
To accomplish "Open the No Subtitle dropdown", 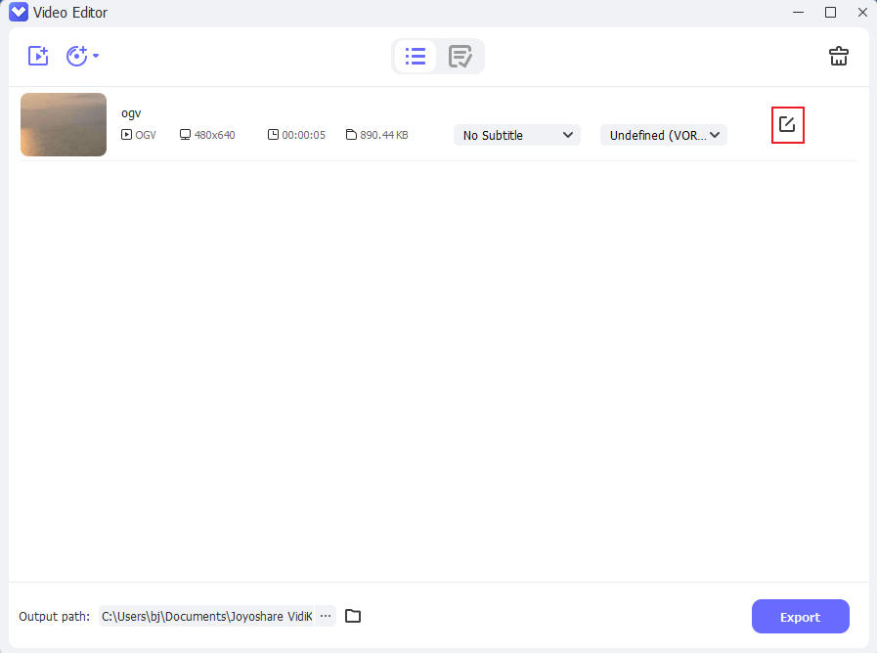I will tap(517, 135).
